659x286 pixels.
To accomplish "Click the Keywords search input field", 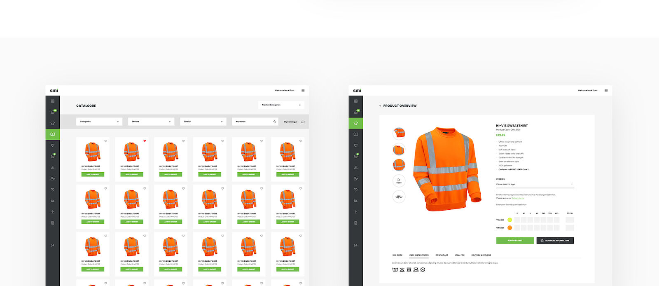I will (252, 122).
